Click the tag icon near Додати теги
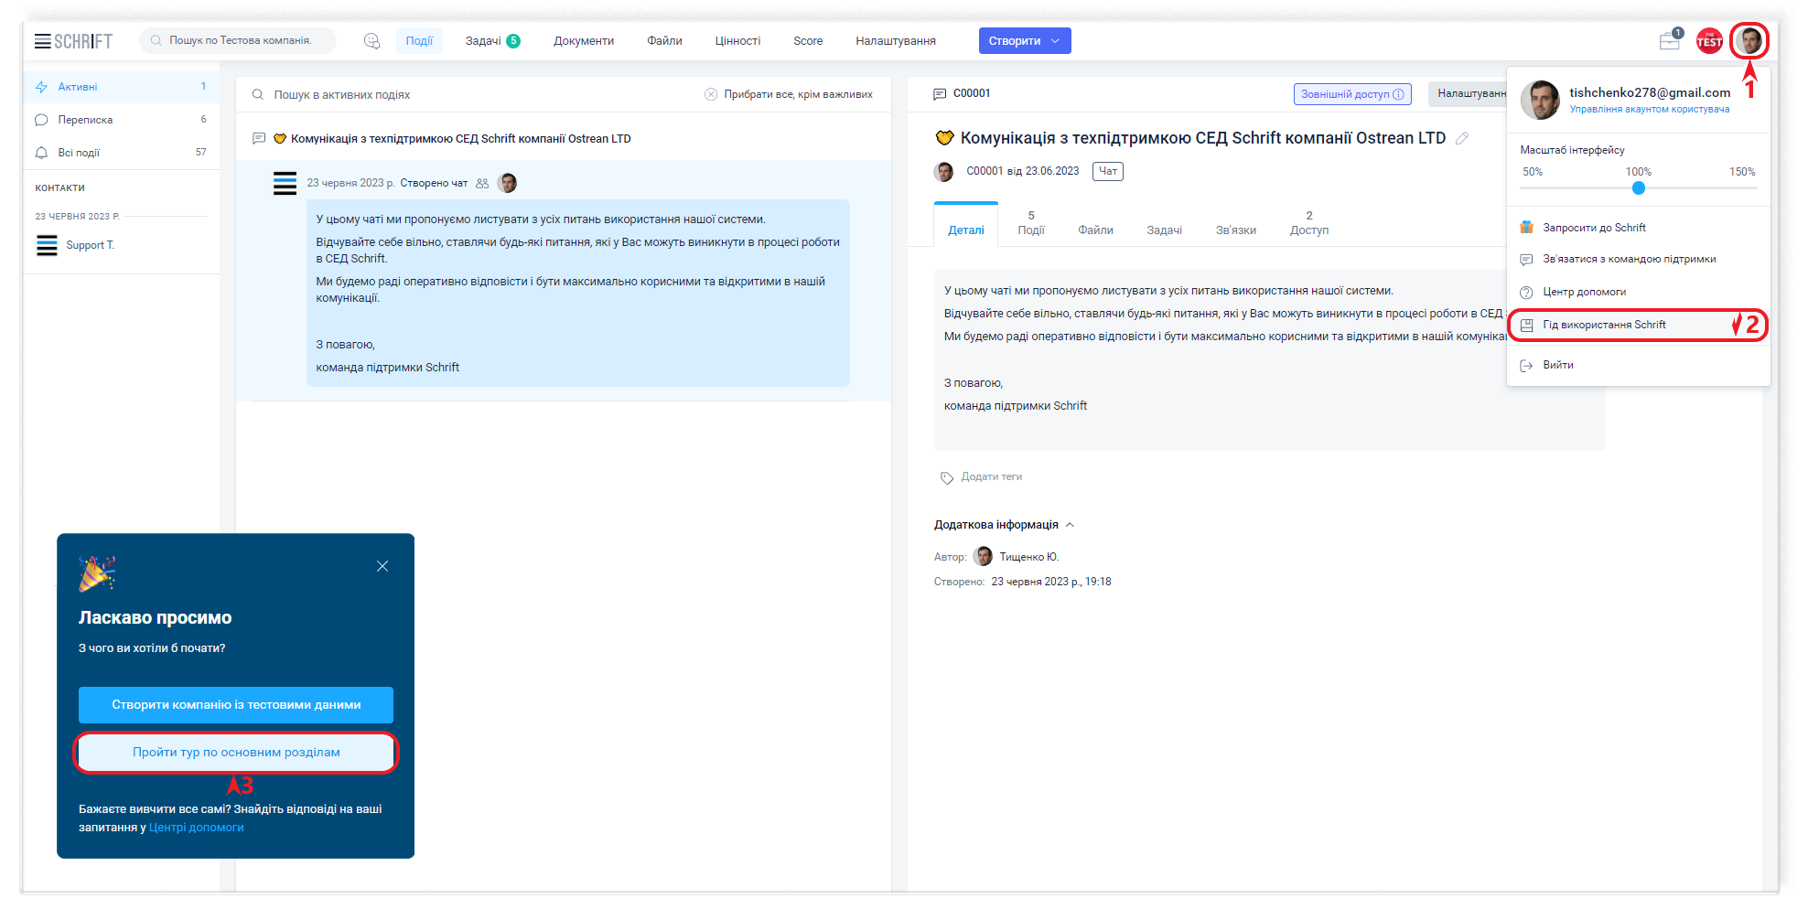1808x920 pixels. pos(946,477)
